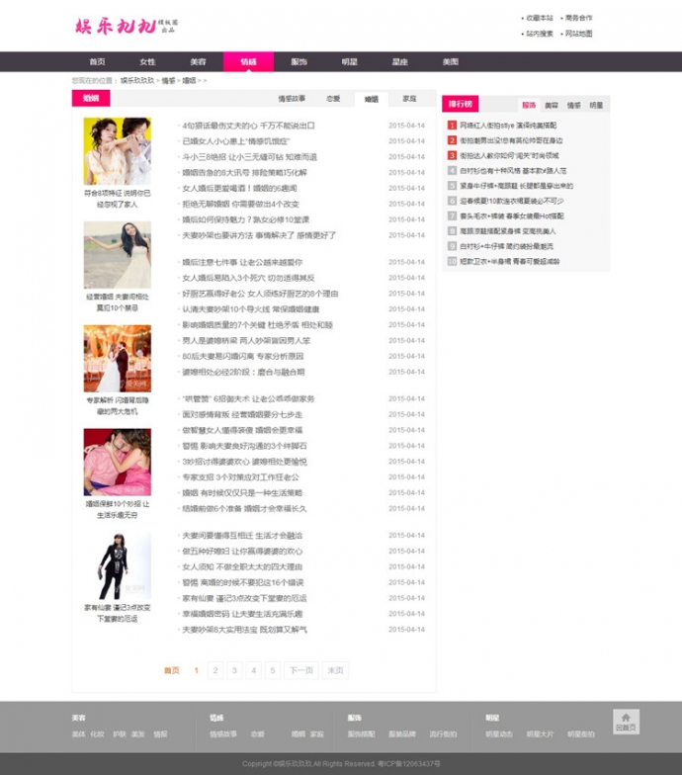Switch to the 恋爱 sub-category tab
This screenshot has height=775, width=682.
tap(334, 99)
